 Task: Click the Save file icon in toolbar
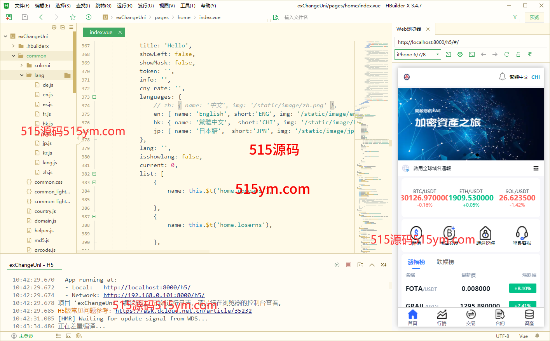click(x=25, y=17)
